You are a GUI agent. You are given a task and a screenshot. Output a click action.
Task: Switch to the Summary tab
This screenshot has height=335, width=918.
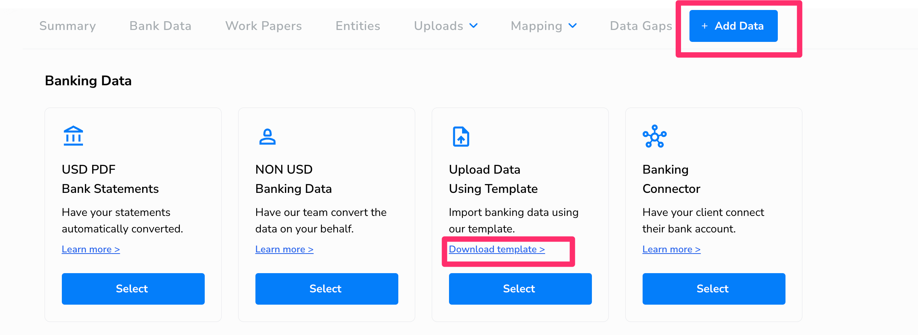[67, 26]
